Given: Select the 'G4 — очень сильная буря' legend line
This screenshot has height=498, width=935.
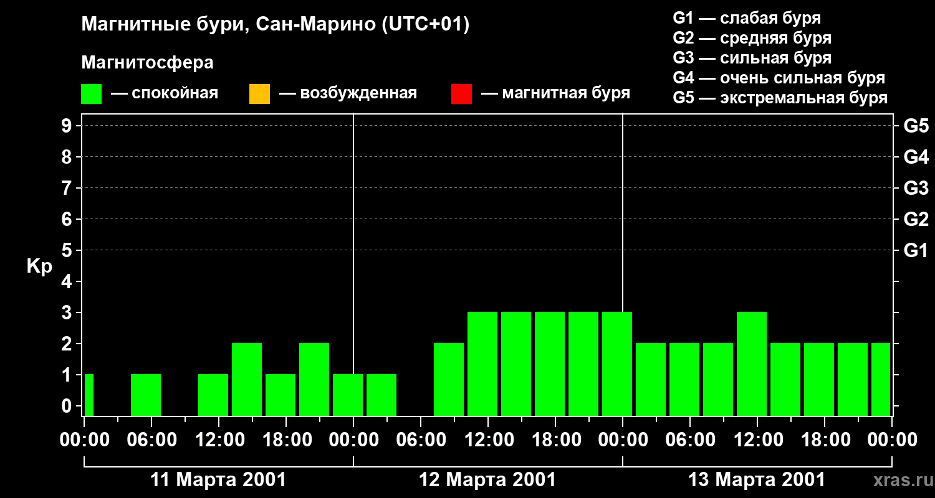Looking at the screenshot, I should point(779,78).
